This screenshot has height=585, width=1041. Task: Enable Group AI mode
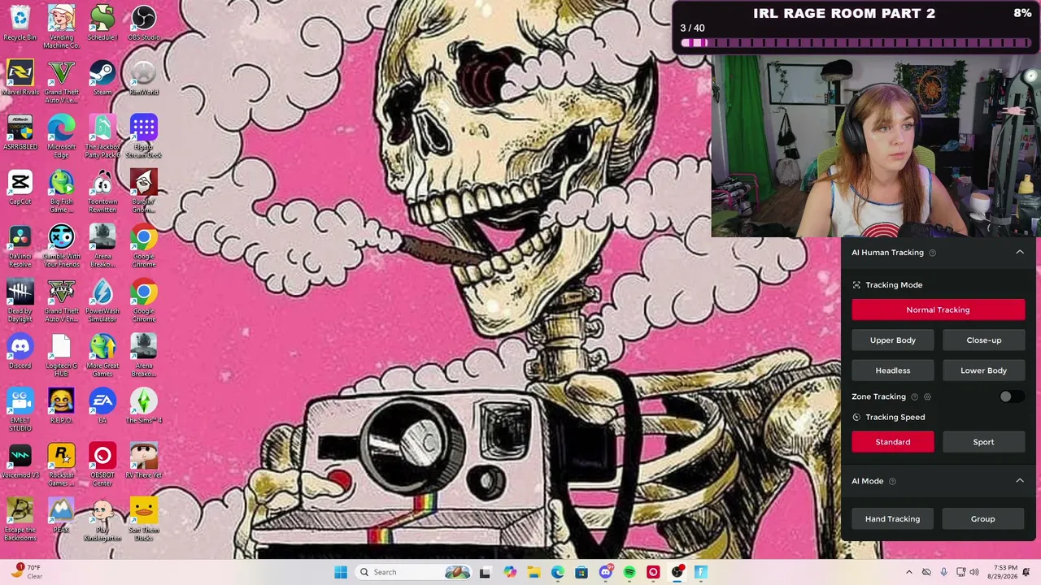click(983, 519)
